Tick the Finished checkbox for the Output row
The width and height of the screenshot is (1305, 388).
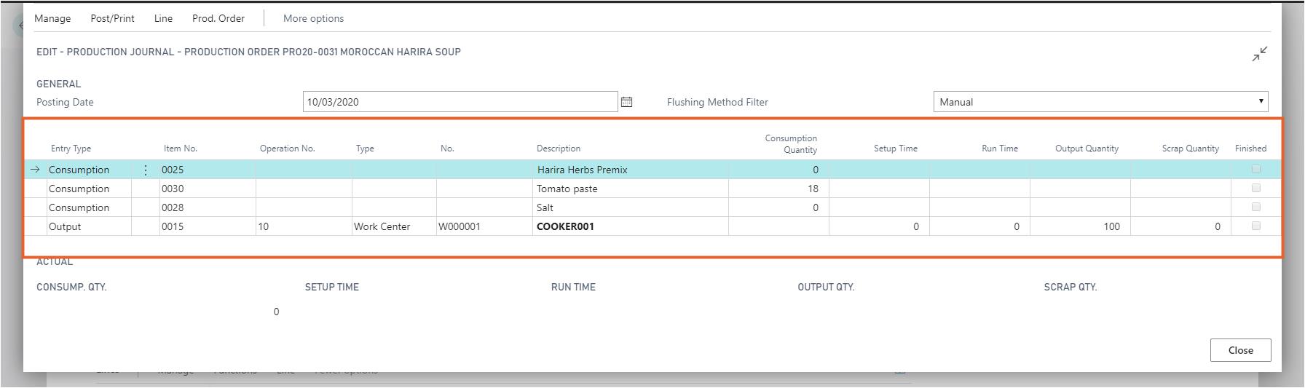coord(1255,226)
